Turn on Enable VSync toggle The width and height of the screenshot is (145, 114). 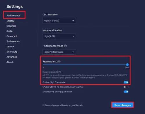(x=126, y=87)
